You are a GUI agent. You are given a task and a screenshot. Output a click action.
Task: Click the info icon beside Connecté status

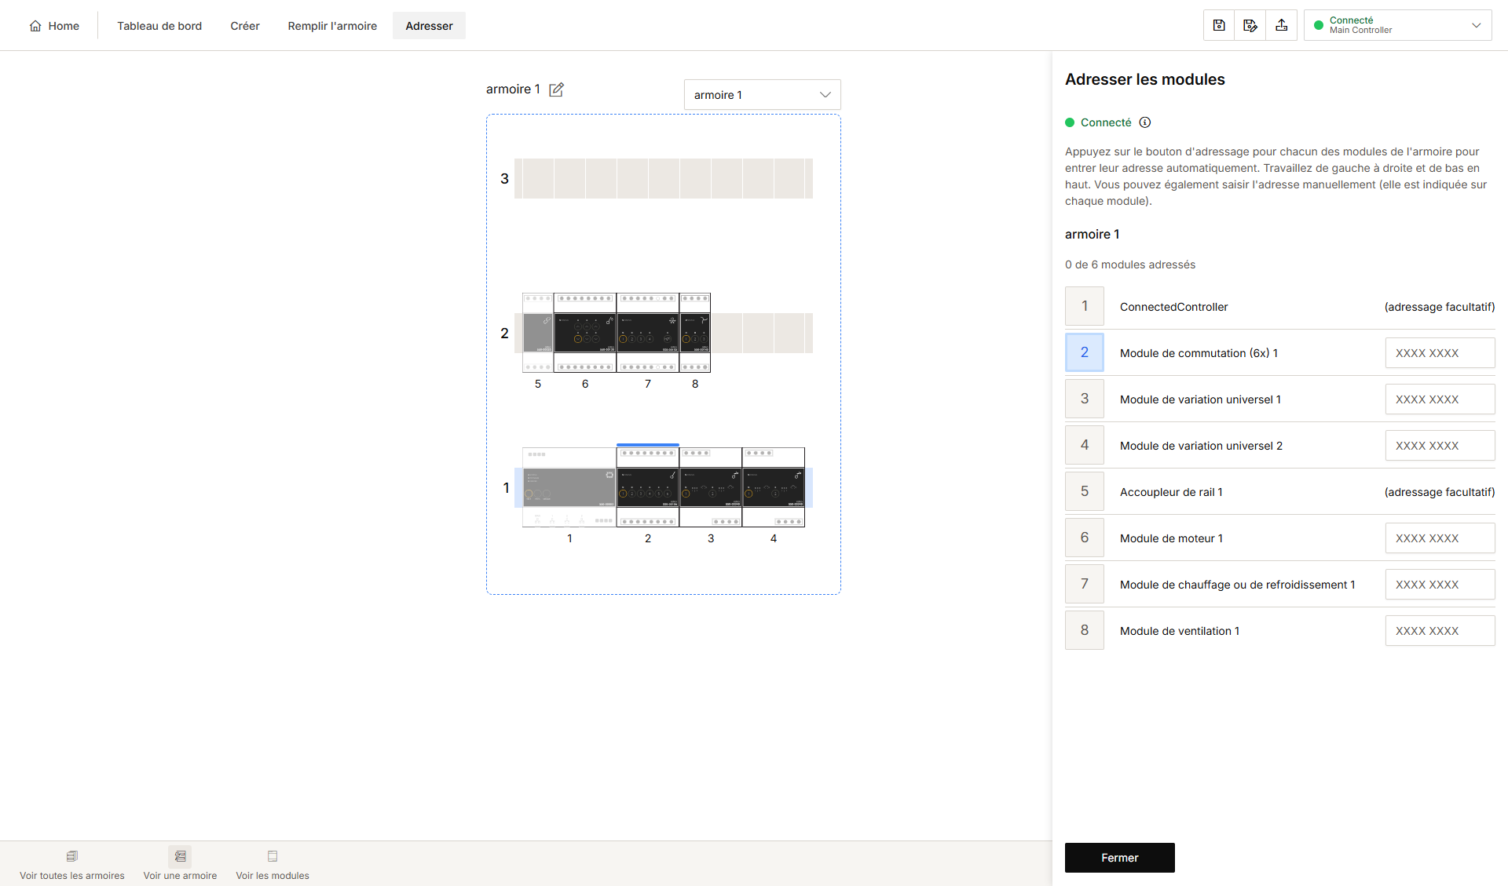[1145, 122]
